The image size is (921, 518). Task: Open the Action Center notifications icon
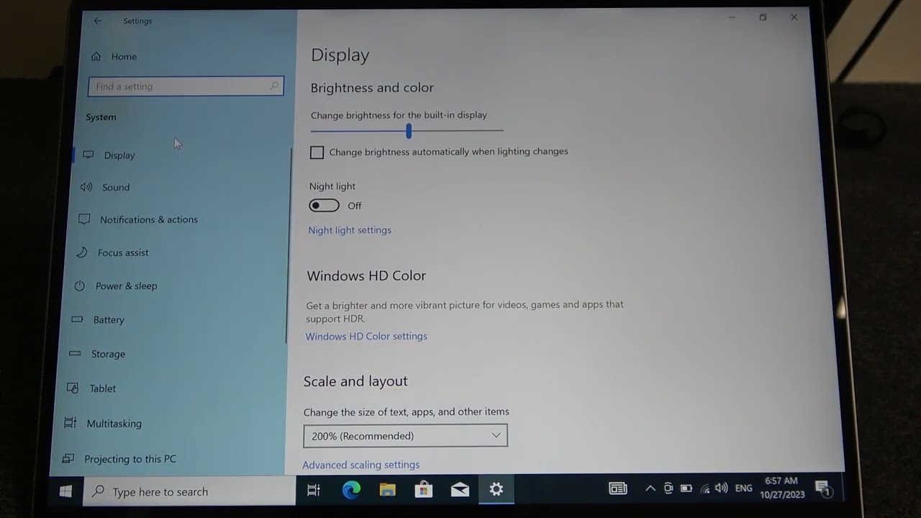[x=824, y=489]
